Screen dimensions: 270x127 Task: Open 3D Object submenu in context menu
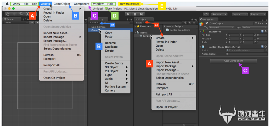point(115,67)
